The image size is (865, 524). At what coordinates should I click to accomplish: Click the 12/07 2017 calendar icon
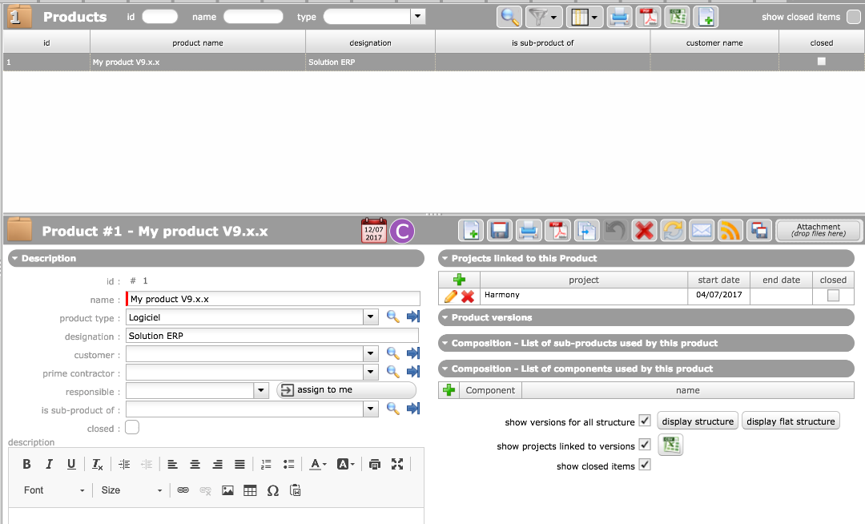tap(373, 231)
